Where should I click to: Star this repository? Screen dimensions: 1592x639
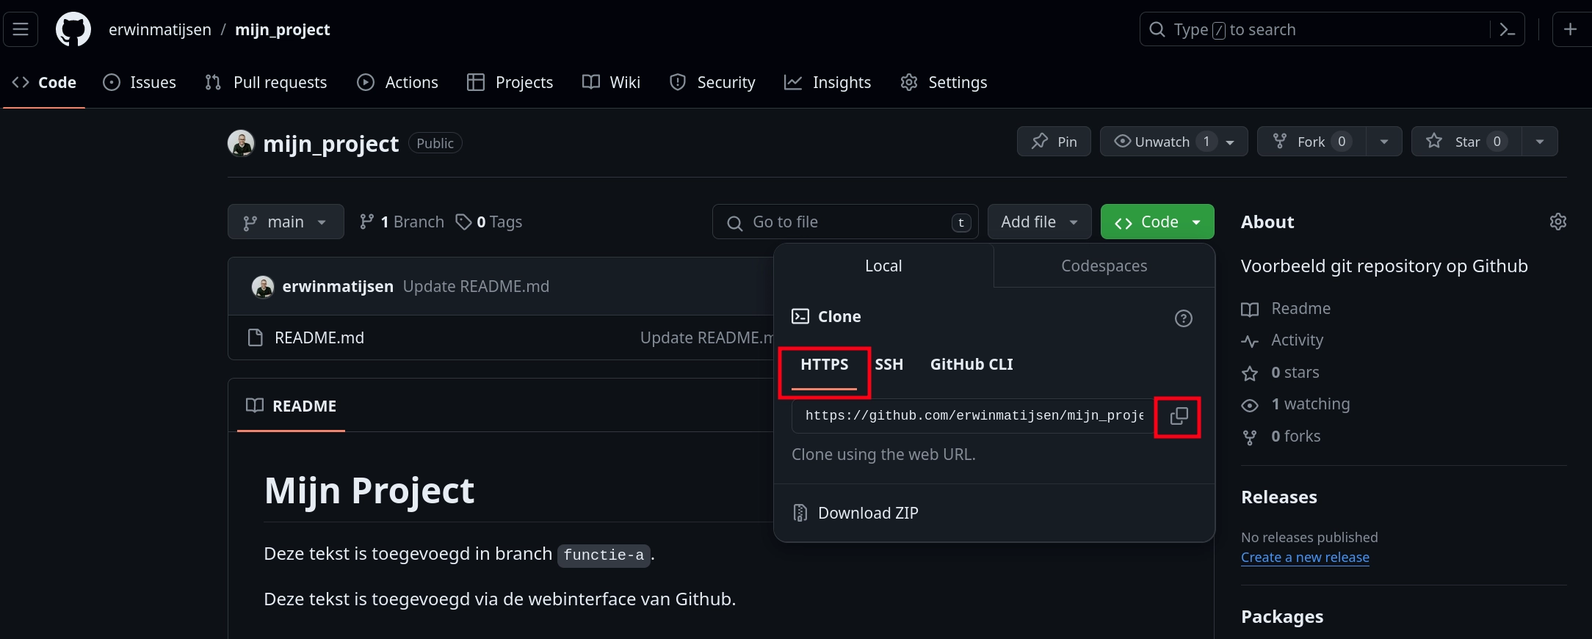pos(1466,142)
